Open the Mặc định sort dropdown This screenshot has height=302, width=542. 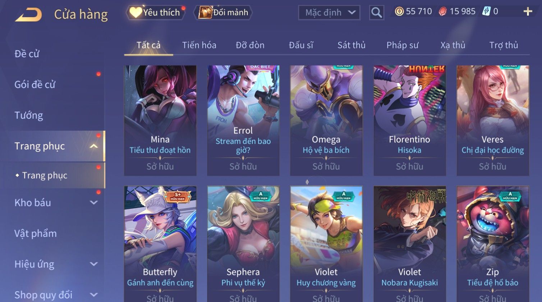[x=329, y=13]
